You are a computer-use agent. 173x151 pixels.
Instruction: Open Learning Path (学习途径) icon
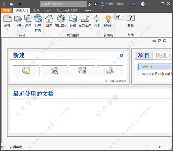(85, 19)
